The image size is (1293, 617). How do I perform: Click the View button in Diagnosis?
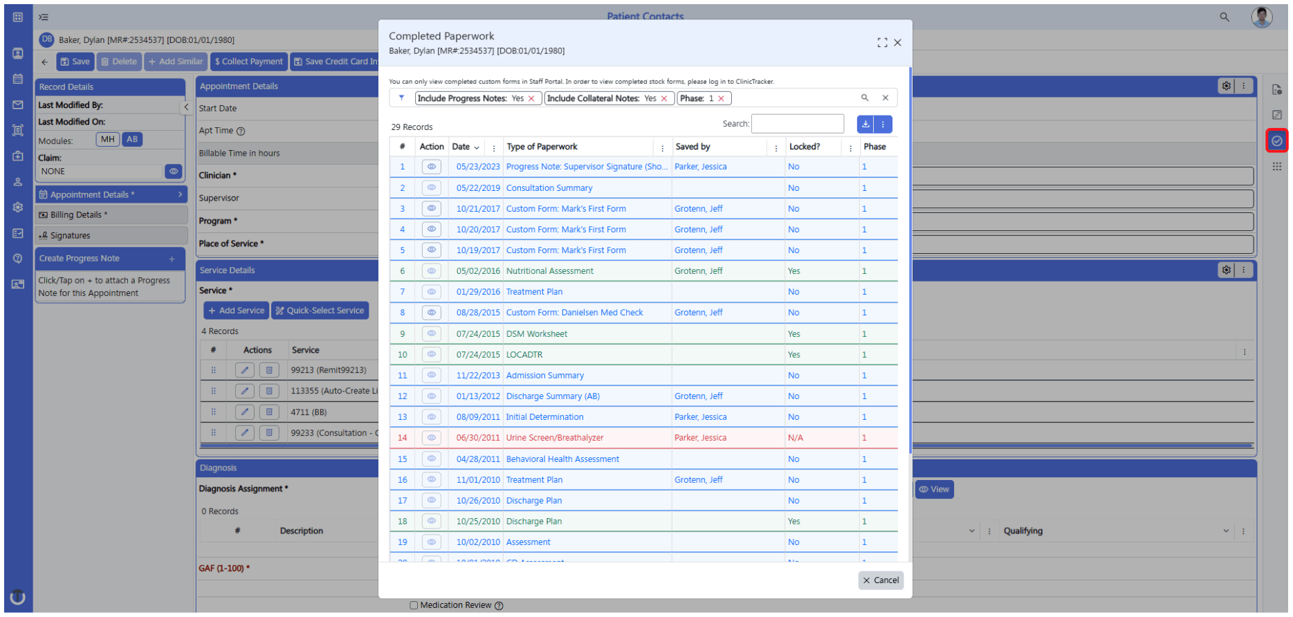tap(934, 489)
